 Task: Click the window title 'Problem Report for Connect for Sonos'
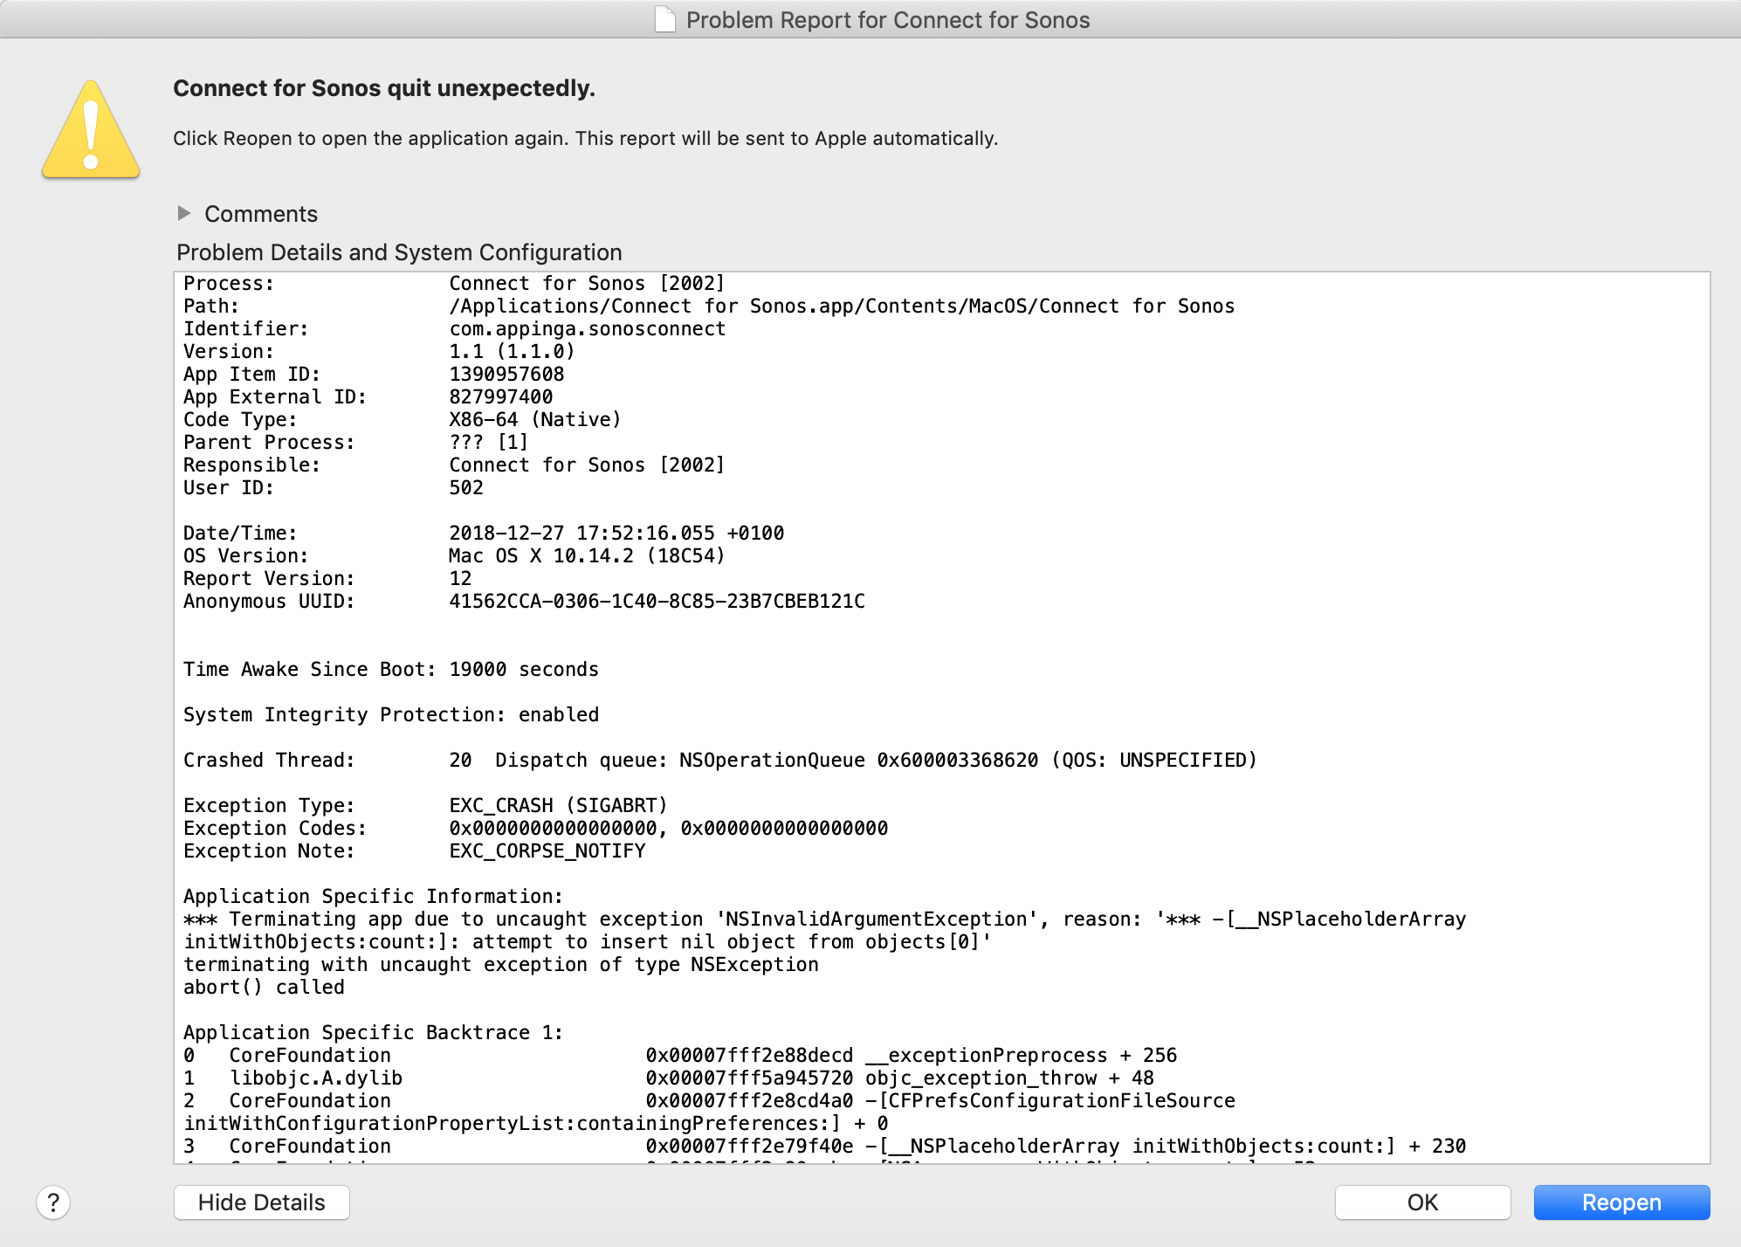(888, 19)
